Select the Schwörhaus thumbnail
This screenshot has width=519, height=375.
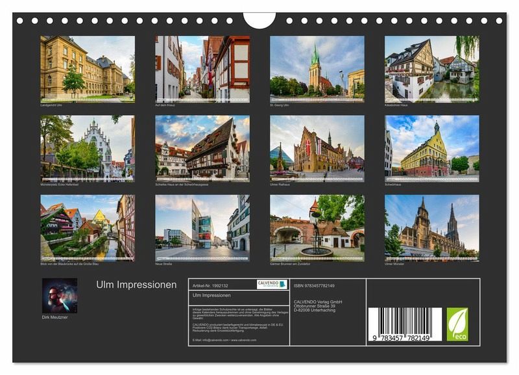[x=432, y=148]
